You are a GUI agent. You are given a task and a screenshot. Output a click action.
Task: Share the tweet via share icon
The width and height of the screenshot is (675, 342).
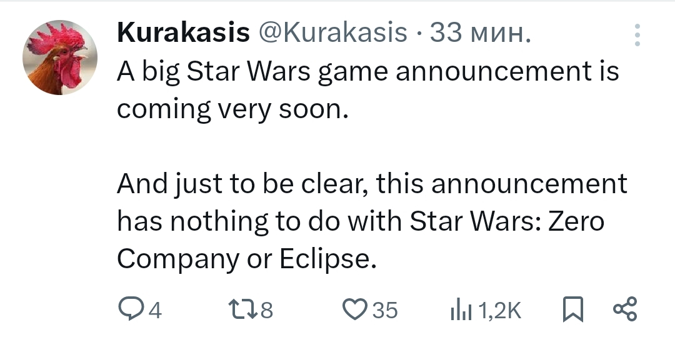pyautogui.click(x=625, y=309)
